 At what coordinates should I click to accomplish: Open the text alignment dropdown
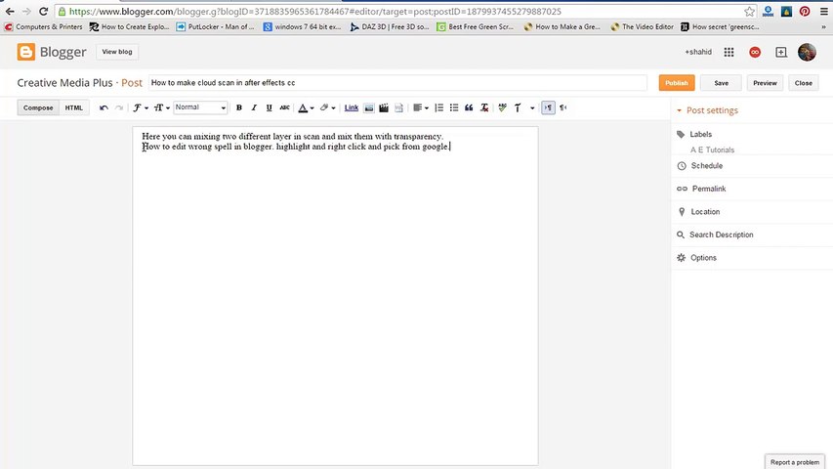pos(420,107)
